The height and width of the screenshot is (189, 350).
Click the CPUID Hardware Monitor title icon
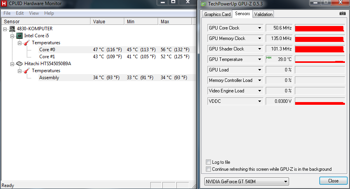tap(4, 3)
